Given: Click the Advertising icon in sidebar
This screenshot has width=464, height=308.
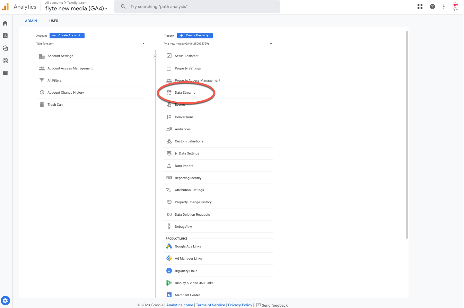Looking at the screenshot, I should (x=5, y=60).
